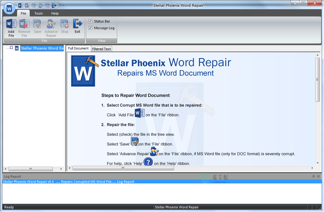Open the Tools ribbon tab
The width and height of the screenshot is (324, 212).
click(x=39, y=13)
